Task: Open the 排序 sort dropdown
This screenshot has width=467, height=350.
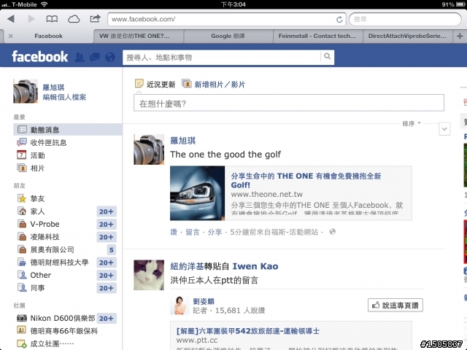Action: (x=412, y=123)
